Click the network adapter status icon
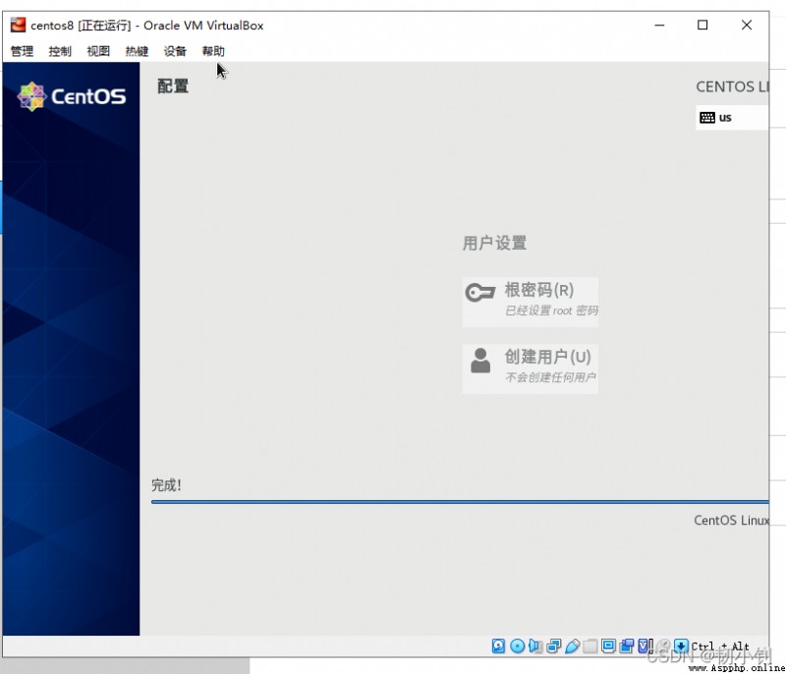 pos(554,646)
